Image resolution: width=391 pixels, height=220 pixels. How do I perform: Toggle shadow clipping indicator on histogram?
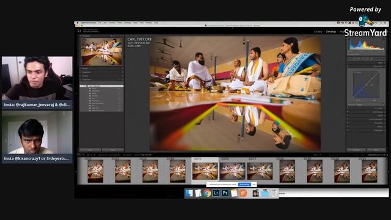349,39
